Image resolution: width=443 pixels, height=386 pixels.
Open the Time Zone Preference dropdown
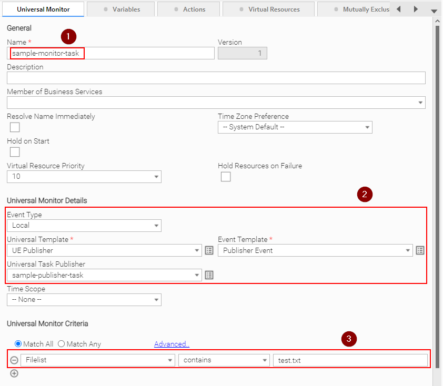click(x=295, y=127)
